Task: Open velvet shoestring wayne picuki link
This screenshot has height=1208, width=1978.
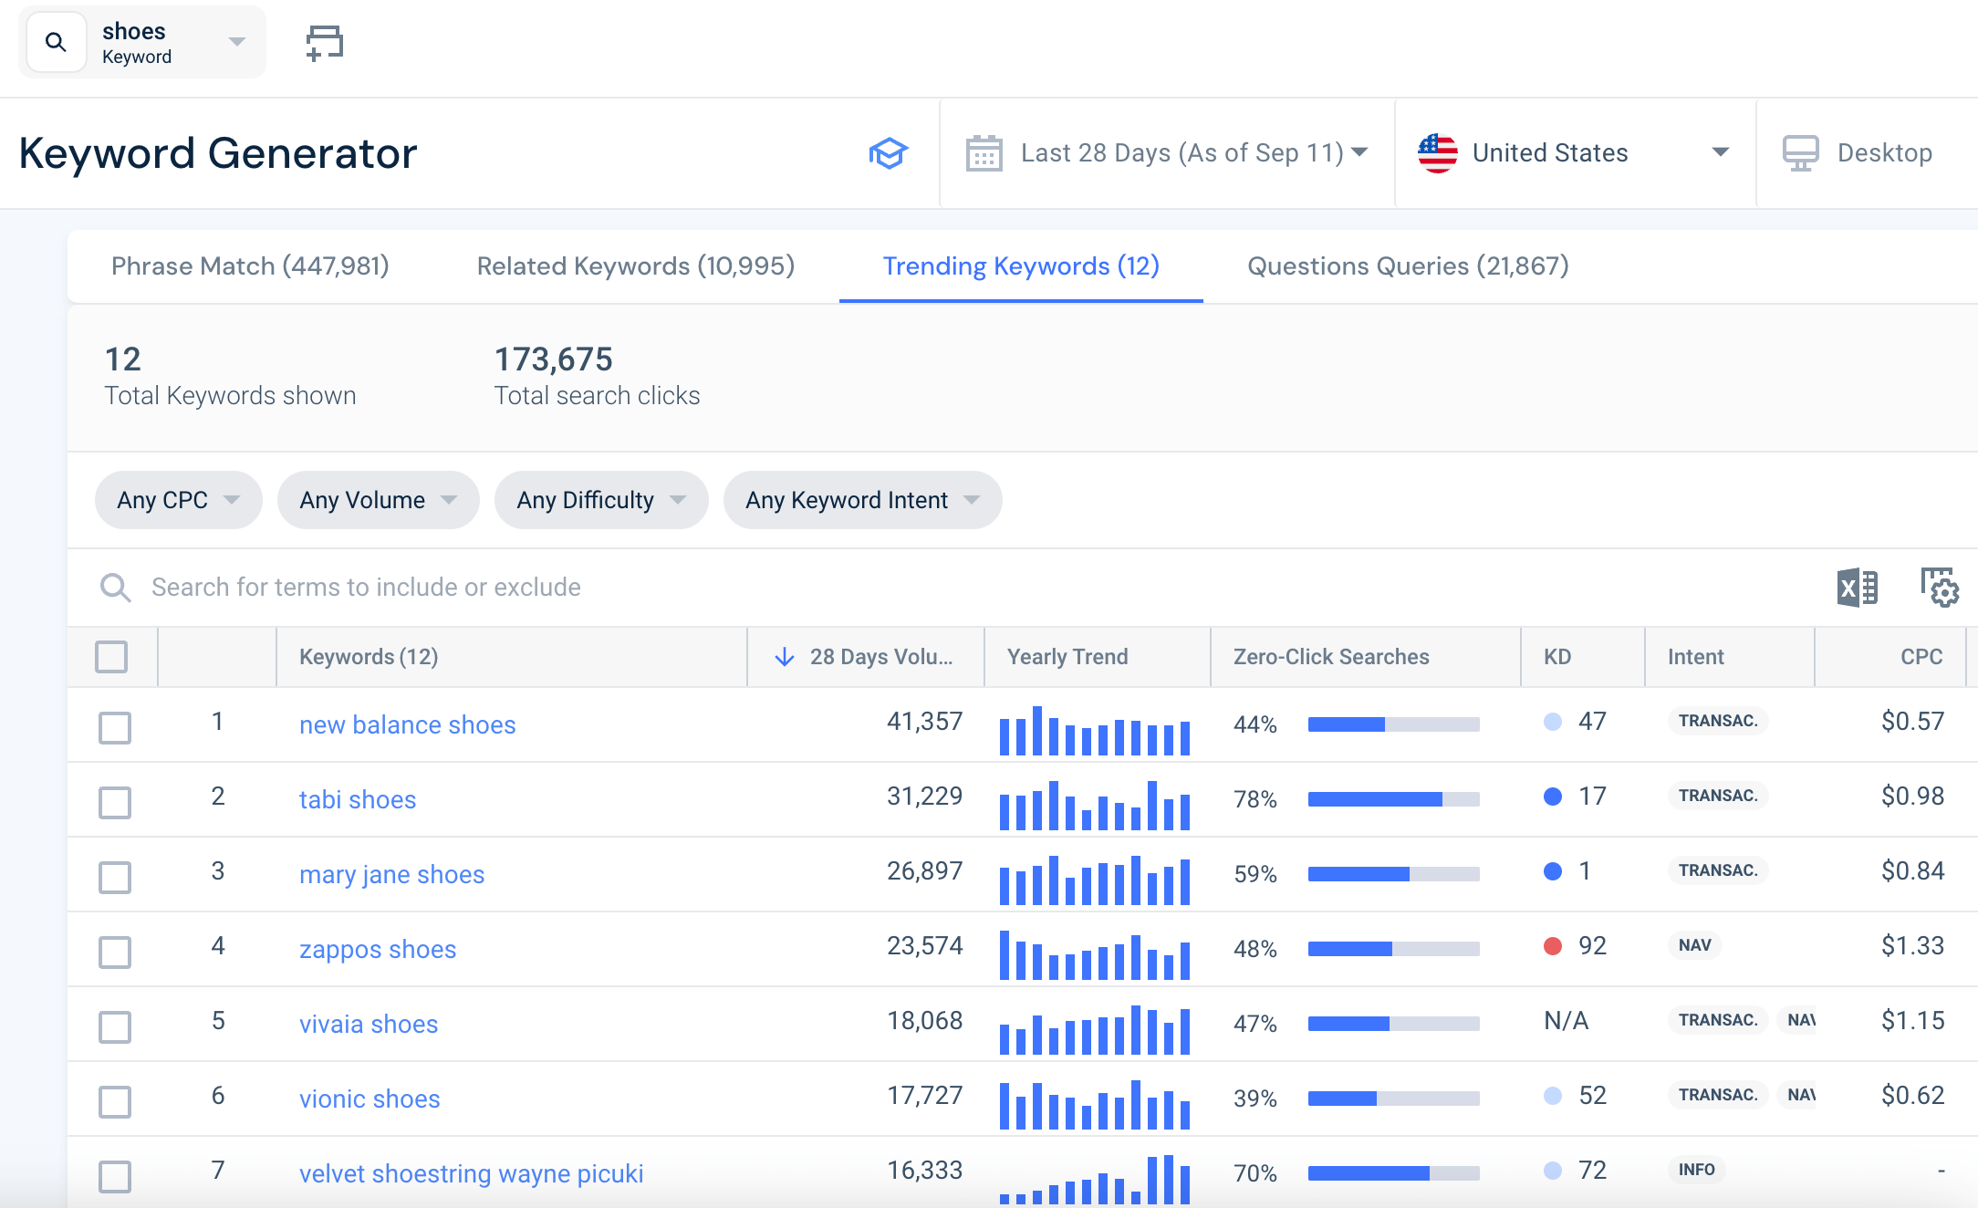Action: point(472,1174)
